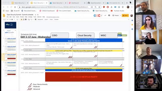Screen dimensions: 162x91
Task: Switch to the OpenSecurityS GitHub tab
Action: [x=96, y=3]
